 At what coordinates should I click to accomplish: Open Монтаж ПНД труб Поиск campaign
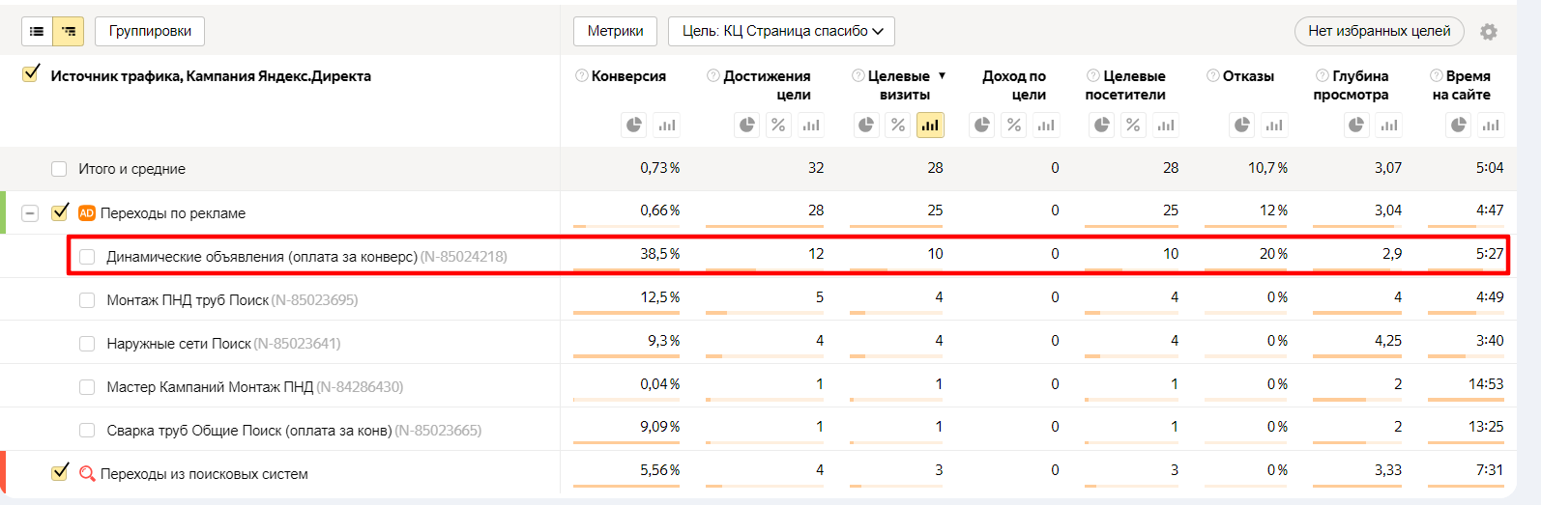pyautogui.click(x=188, y=300)
